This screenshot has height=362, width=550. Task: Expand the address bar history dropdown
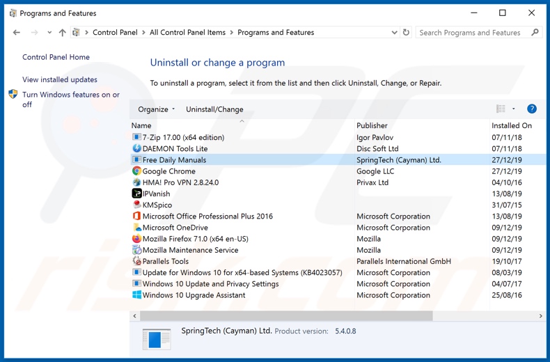coord(394,33)
